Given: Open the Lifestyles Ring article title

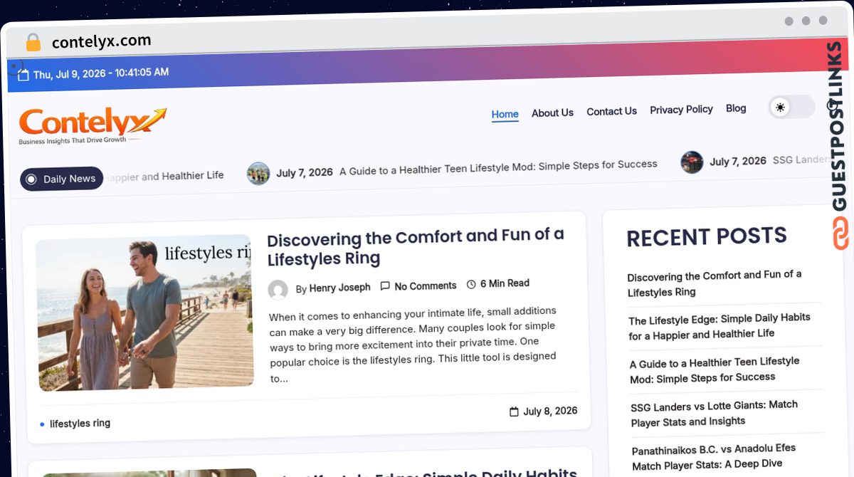Looking at the screenshot, I should point(416,247).
